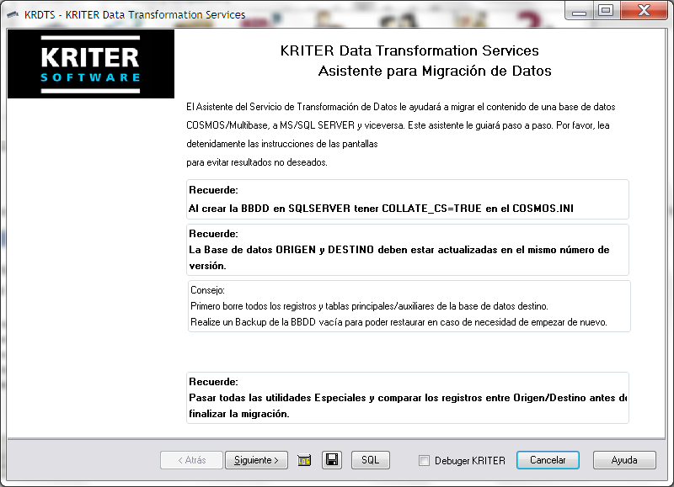Click the floppy disk save icon
The width and height of the screenshot is (674, 487).
(x=332, y=460)
